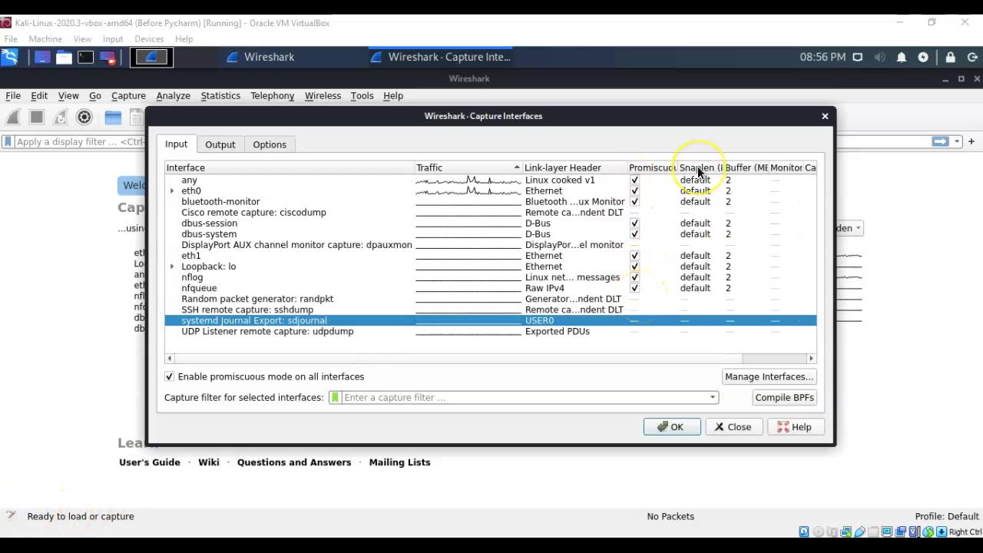Toggle promiscuous checkbox for dbus-system row

pos(634,234)
